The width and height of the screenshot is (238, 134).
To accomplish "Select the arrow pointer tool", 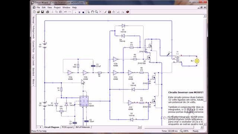I will [89, 12].
